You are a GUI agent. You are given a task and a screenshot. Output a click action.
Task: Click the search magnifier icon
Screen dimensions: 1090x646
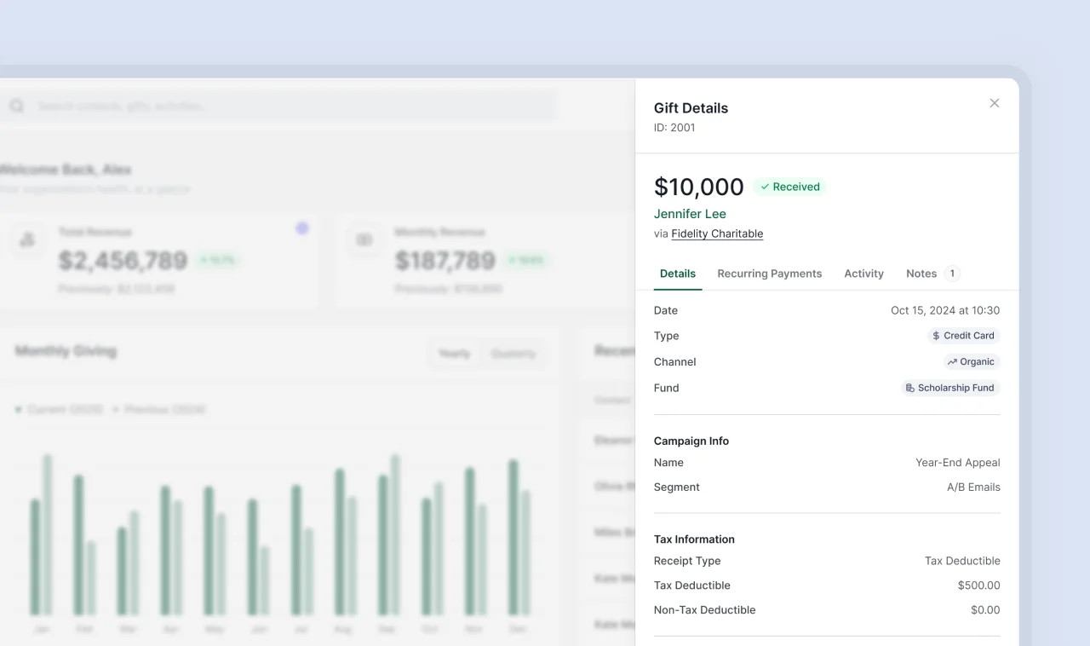[16, 107]
